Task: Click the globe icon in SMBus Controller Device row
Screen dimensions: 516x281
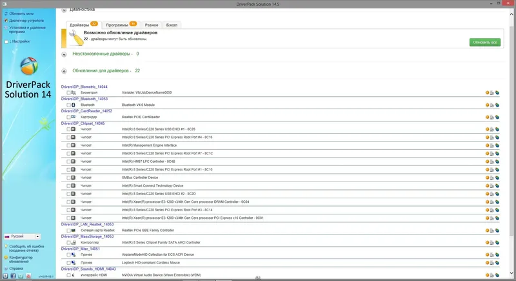Action: [497, 178]
